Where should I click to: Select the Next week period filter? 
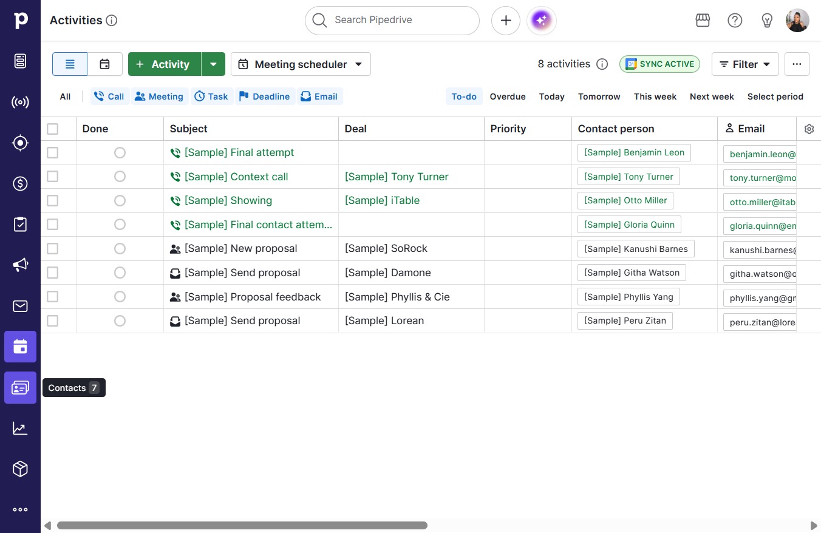click(712, 97)
